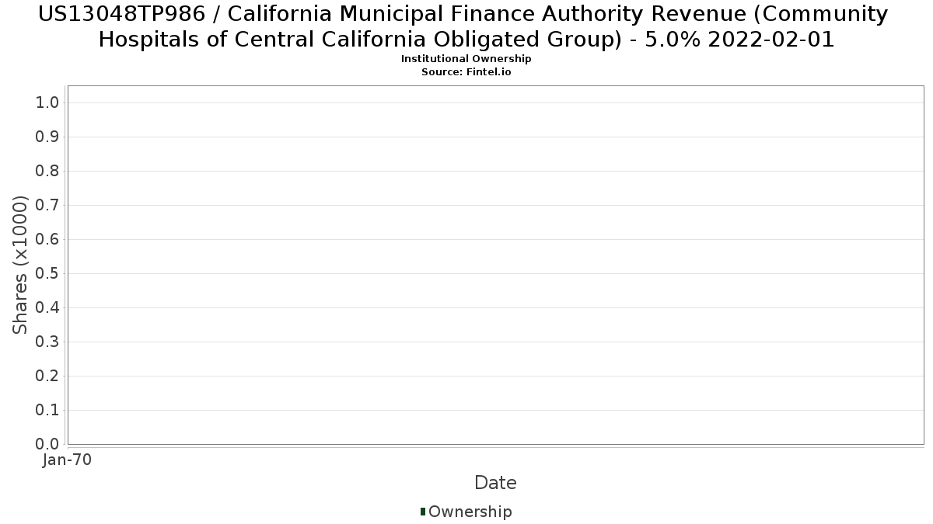Click the Shares (x1000) y-axis title
933x524 pixels.
click(x=20, y=265)
